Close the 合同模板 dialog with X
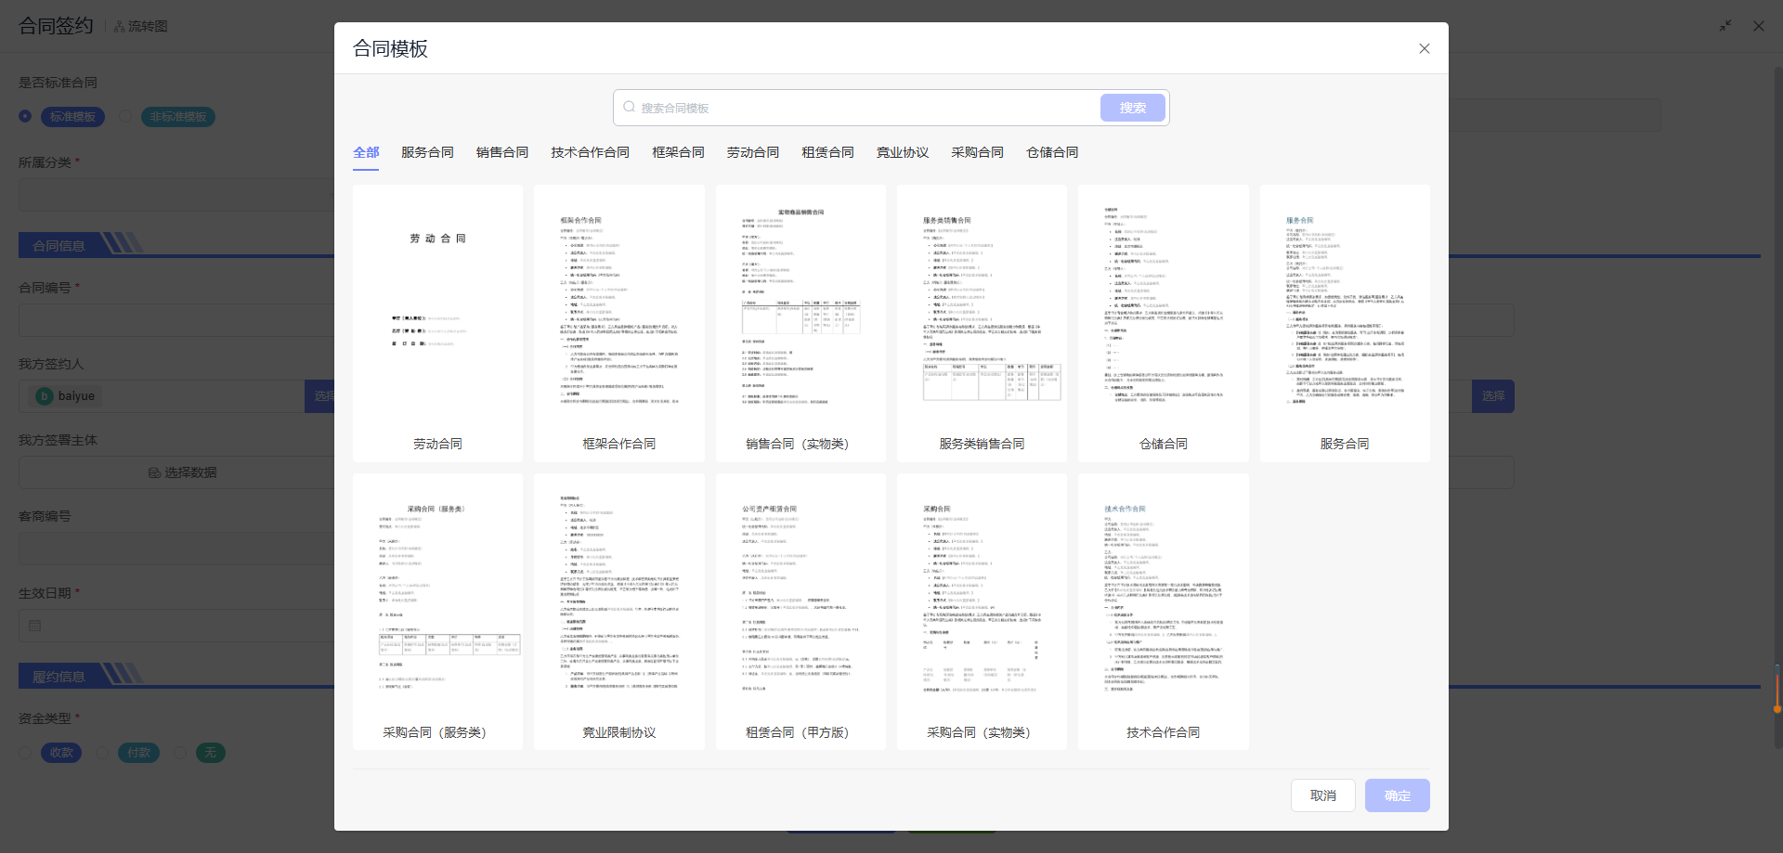 pos(1424,48)
